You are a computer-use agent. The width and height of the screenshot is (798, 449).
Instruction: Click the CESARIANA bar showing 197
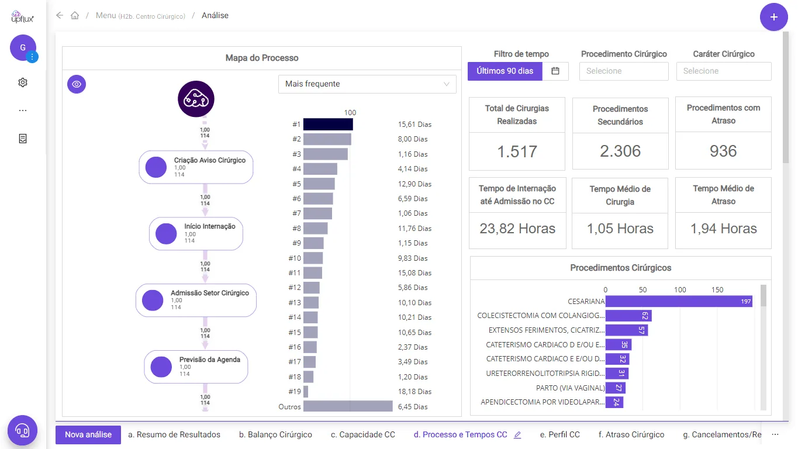point(679,302)
